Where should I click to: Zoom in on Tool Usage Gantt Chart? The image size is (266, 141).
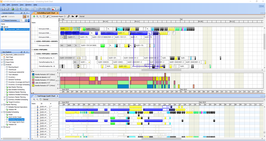[x=34, y=99]
